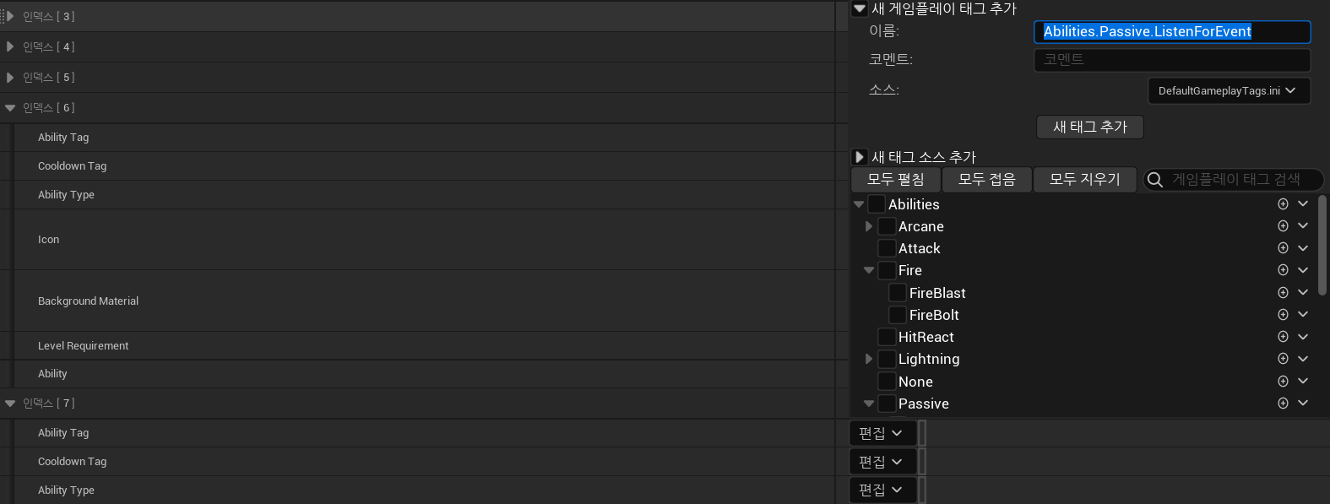
Task: Open 편집 dropdown for index 7 Cooldown Tag
Action: (x=882, y=462)
